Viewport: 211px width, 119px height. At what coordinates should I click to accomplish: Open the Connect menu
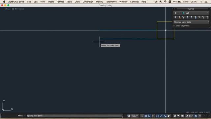(134, 2)
